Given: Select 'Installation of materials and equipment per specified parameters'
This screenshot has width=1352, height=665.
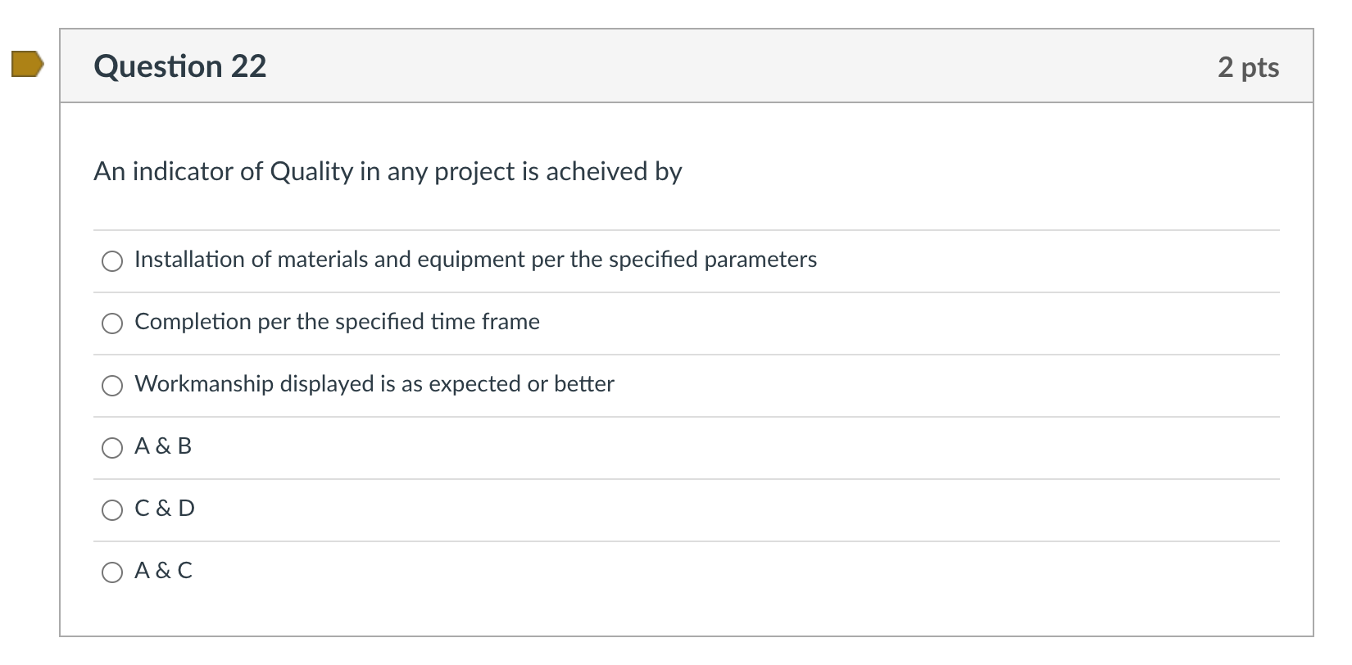Looking at the screenshot, I should point(111,261).
